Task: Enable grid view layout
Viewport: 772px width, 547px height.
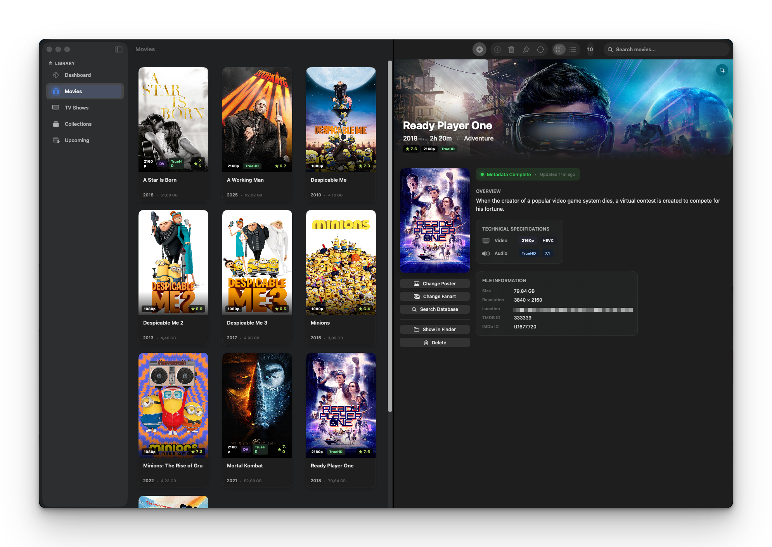Action: (559, 49)
